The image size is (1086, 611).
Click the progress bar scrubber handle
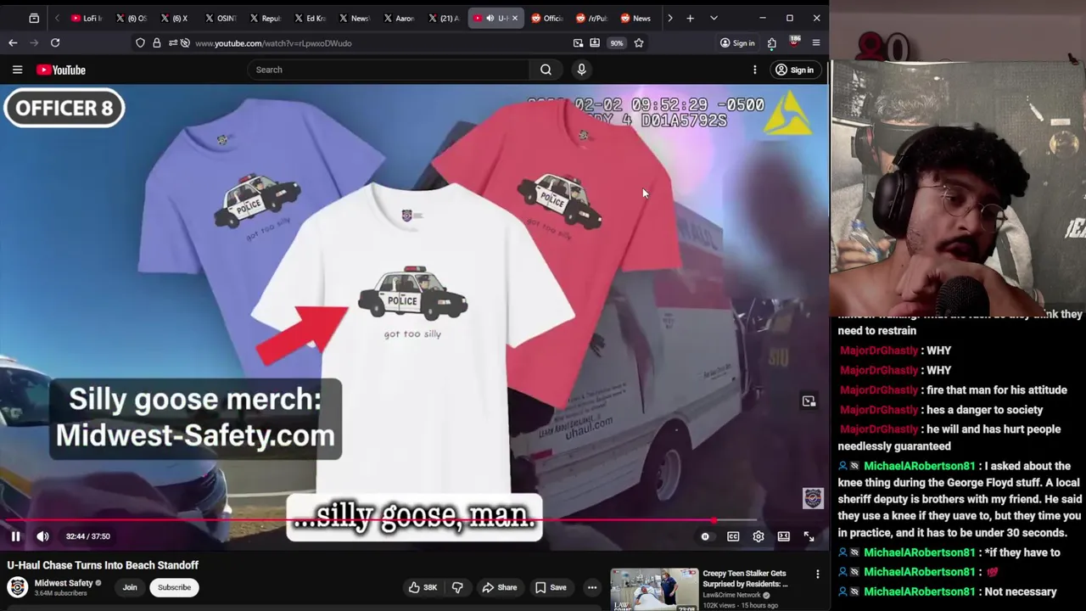point(714,520)
